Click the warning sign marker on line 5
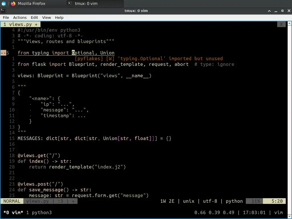This screenshot has height=219, width=292. [3, 53]
